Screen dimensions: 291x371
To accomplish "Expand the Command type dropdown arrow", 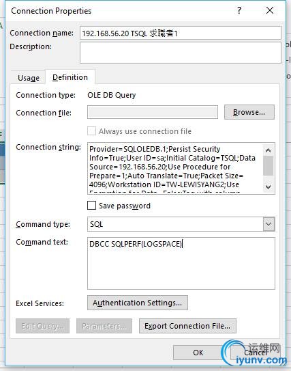I will click(269, 224).
